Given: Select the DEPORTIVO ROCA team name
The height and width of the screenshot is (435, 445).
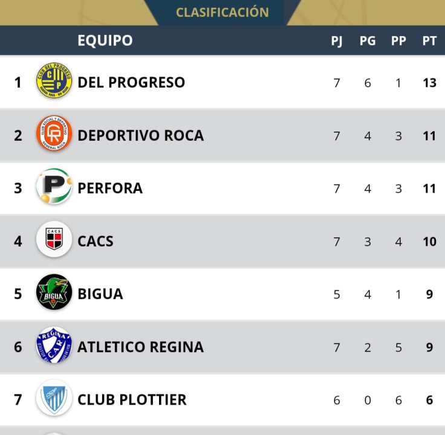Looking at the screenshot, I should tap(140, 135).
